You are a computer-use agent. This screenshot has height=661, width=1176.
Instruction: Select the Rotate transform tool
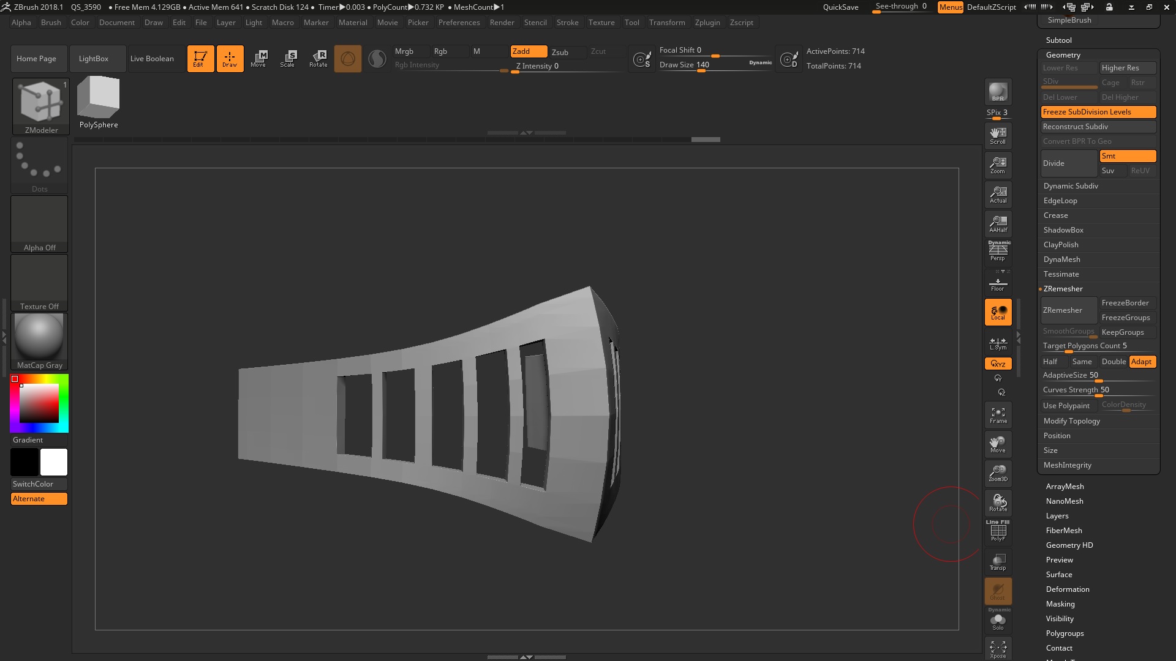click(x=318, y=59)
